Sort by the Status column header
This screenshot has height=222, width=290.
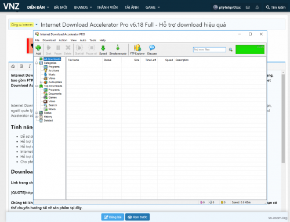tap(112, 60)
